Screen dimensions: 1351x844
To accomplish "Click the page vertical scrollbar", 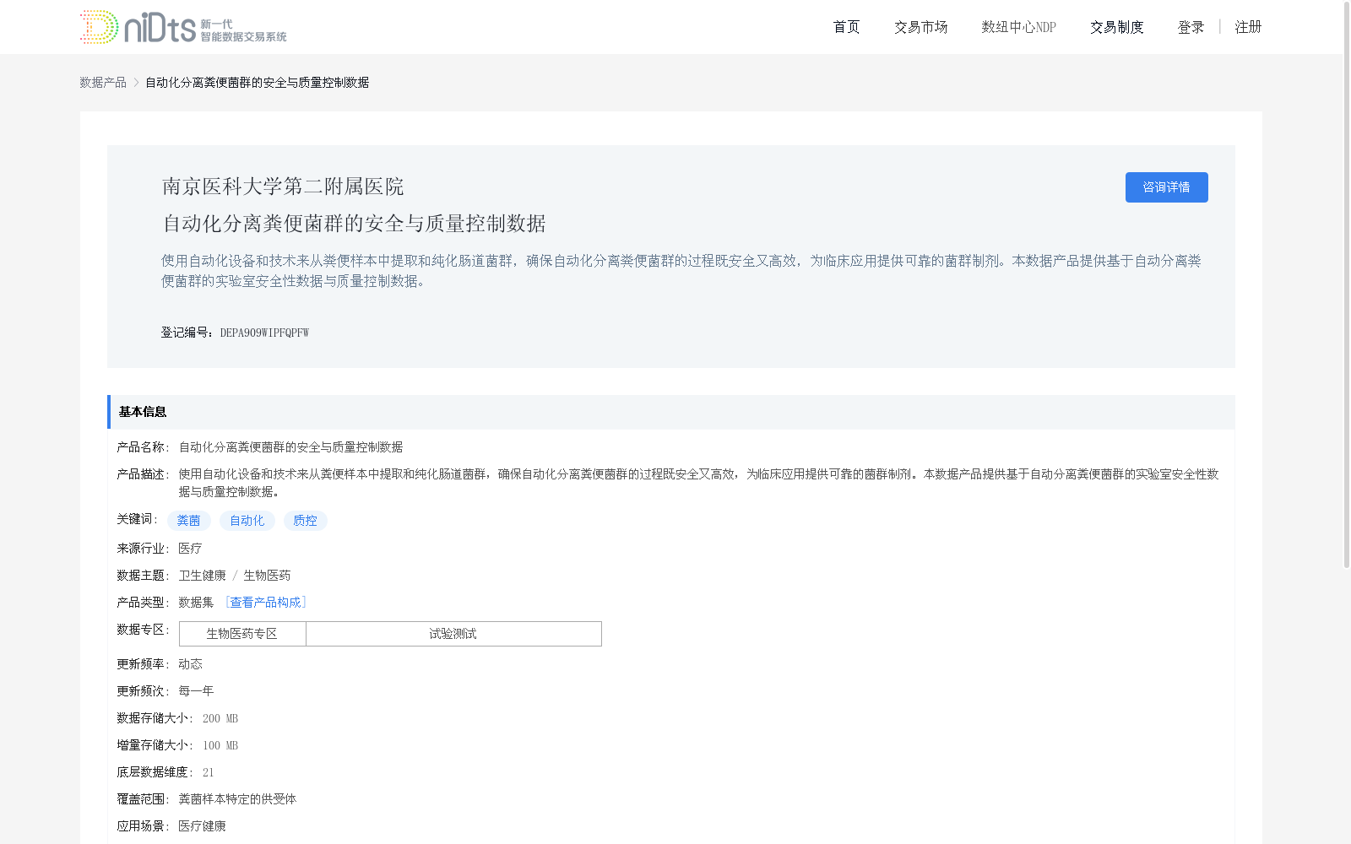I will click(x=1347, y=284).
